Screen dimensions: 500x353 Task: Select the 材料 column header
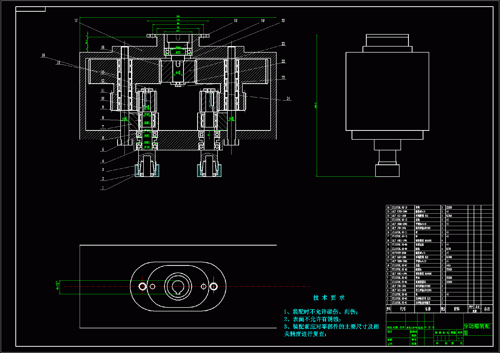[x=457, y=309]
